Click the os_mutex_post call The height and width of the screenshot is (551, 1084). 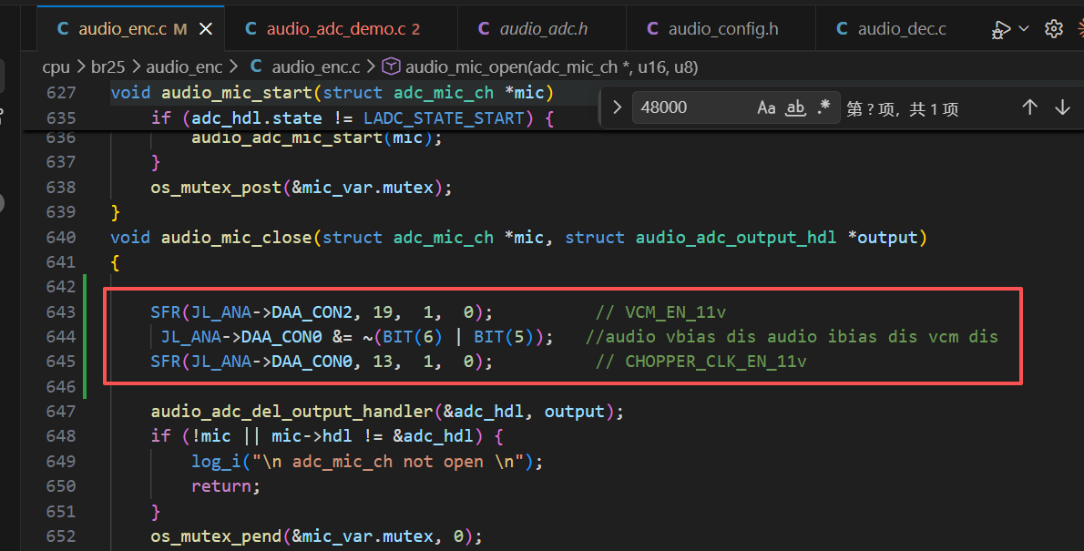tap(217, 188)
